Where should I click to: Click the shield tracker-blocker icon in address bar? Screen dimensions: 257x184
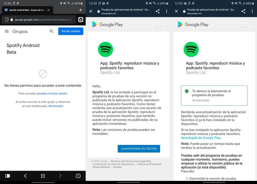[x=7, y=20]
